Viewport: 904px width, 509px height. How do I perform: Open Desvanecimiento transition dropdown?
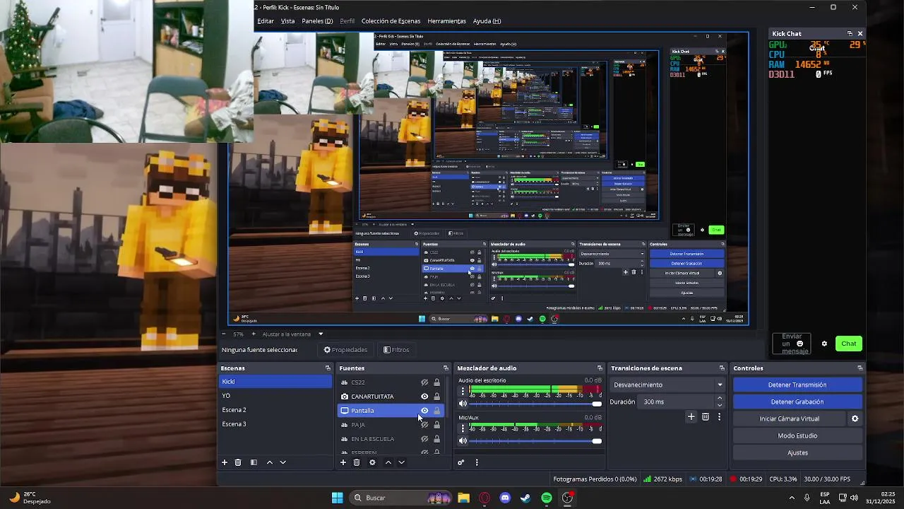668,385
